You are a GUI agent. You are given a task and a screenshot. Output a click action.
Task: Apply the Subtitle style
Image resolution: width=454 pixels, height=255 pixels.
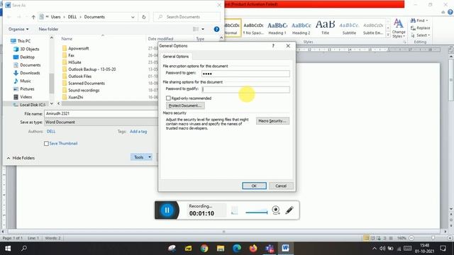(x=349, y=28)
